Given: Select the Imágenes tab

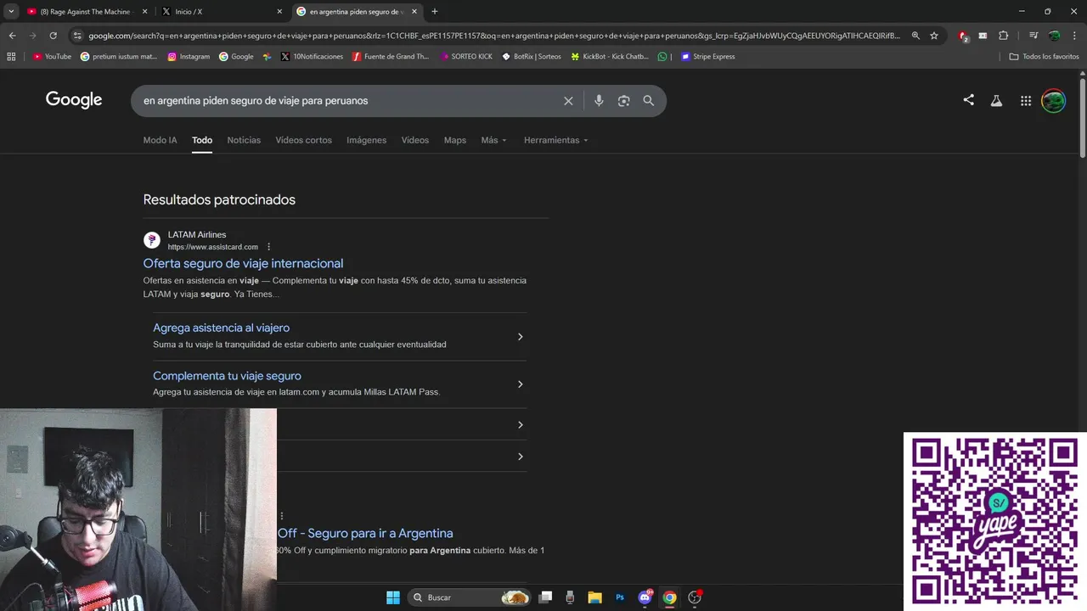Looking at the screenshot, I should pos(366,140).
